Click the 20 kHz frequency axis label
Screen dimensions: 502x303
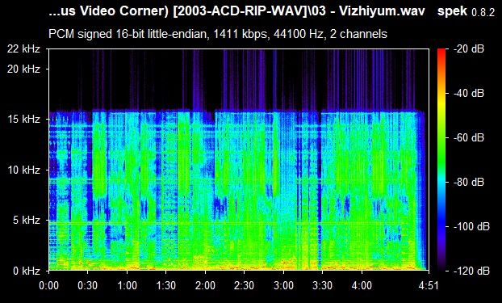pos(23,69)
